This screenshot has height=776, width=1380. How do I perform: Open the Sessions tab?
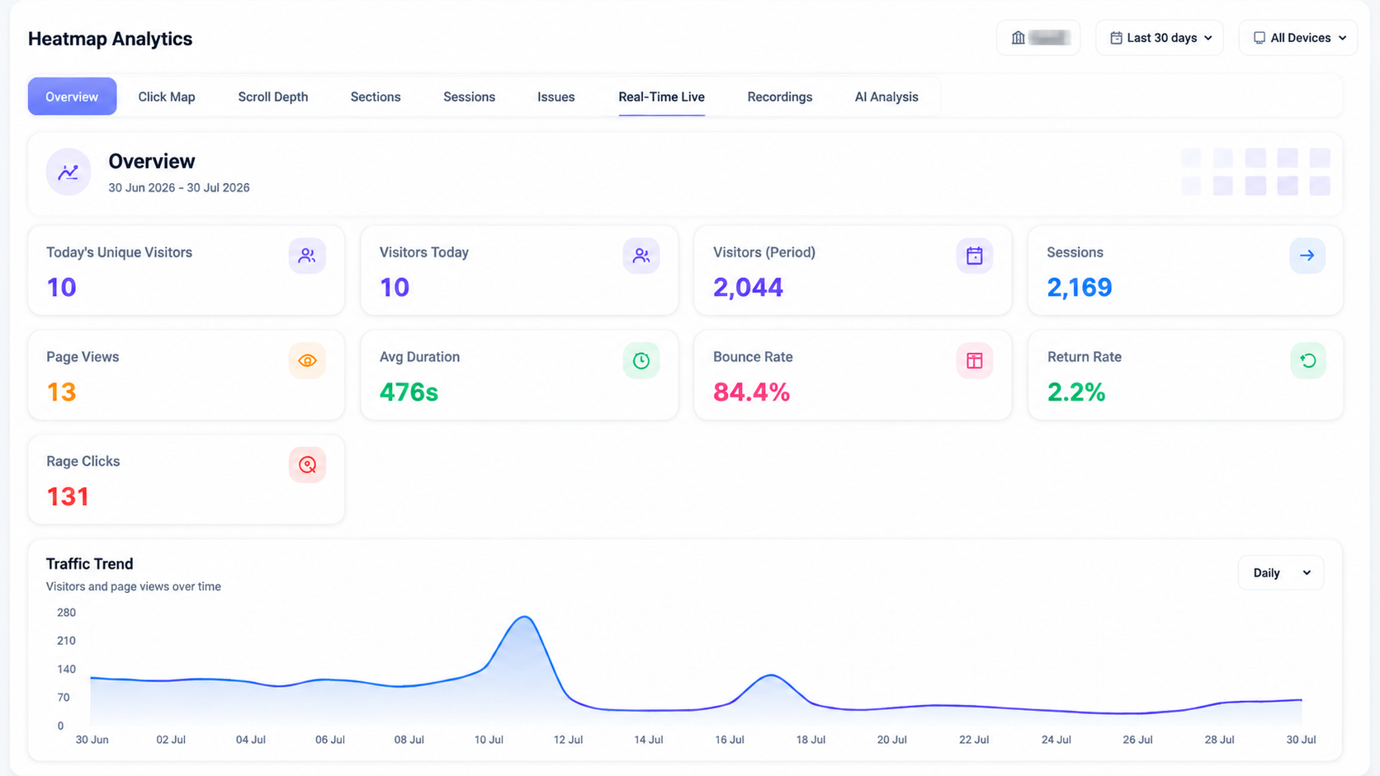[x=469, y=96]
